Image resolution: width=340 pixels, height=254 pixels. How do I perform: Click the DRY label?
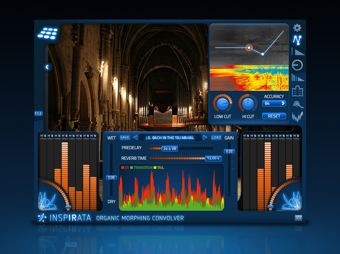pos(112,201)
